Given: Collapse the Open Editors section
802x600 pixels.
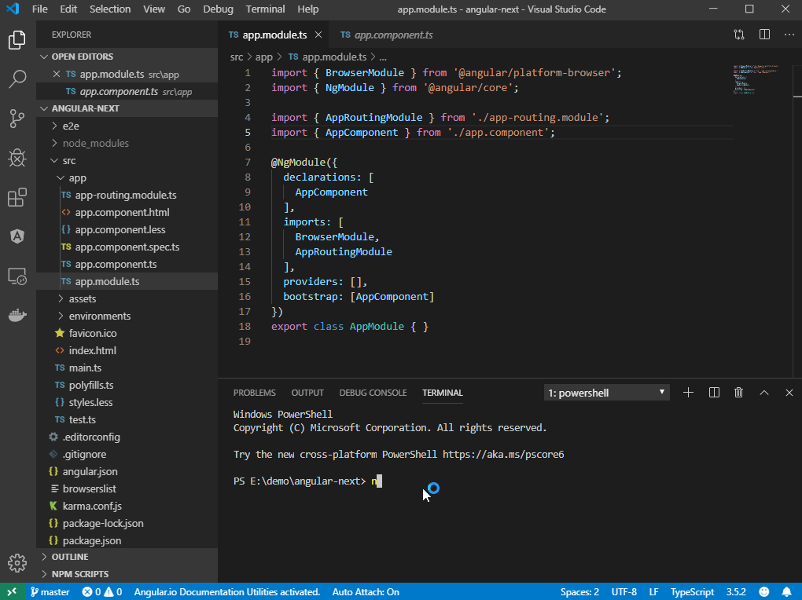Looking at the screenshot, I should coord(127,57).
